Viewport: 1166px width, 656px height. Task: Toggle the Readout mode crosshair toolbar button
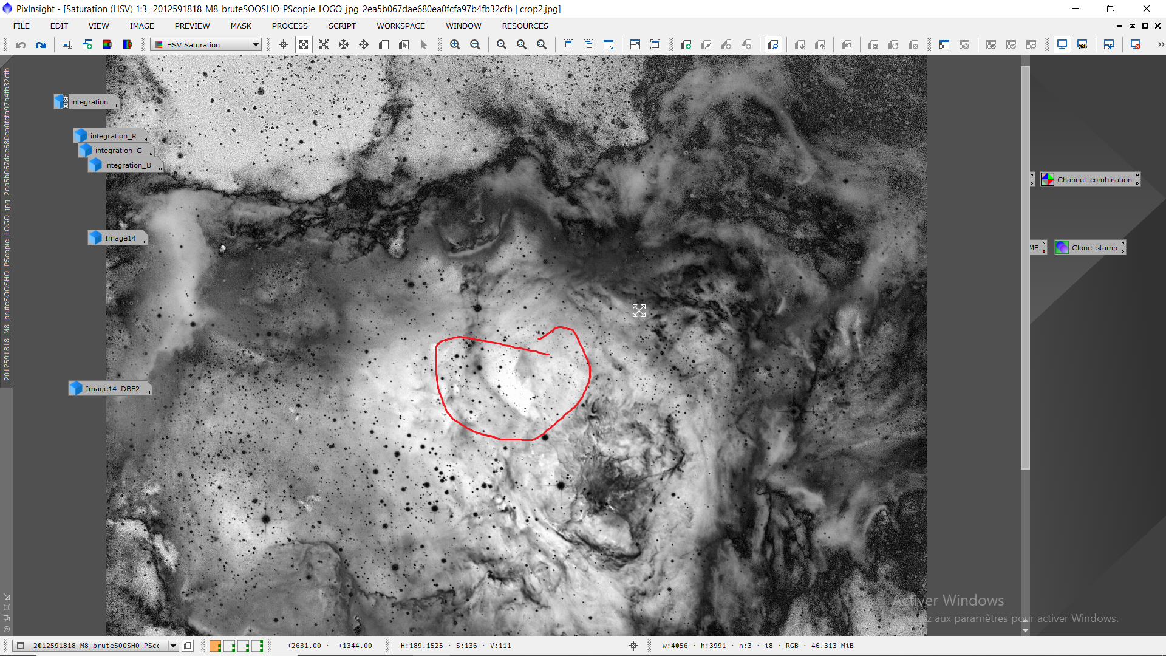point(284,45)
